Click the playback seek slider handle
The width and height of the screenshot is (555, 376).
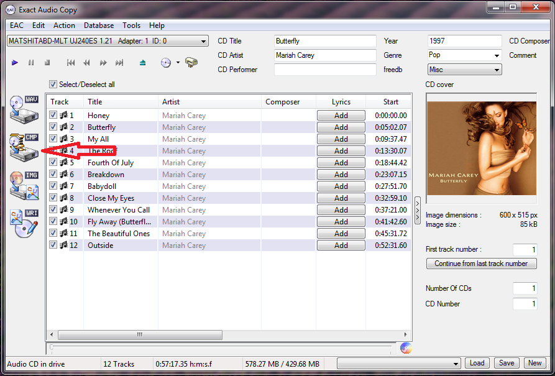tap(52, 347)
